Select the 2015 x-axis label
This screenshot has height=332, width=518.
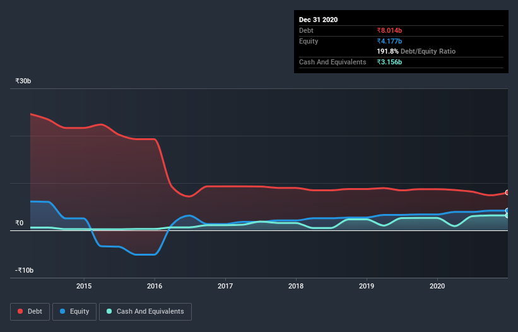(x=84, y=286)
